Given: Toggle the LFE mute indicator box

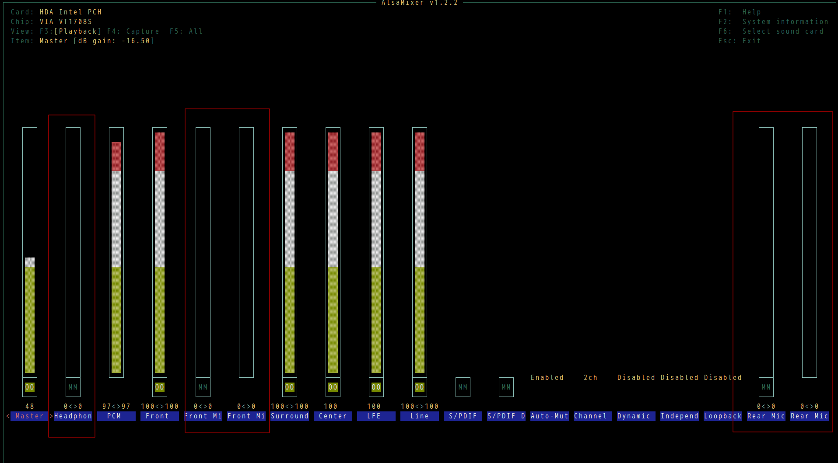Looking at the screenshot, I should (376, 387).
